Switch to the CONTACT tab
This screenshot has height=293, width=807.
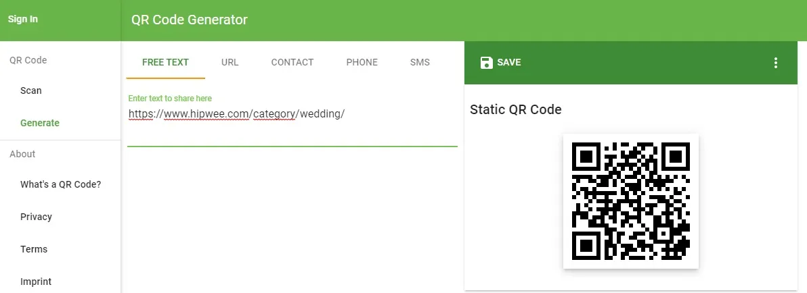click(292, 62)
